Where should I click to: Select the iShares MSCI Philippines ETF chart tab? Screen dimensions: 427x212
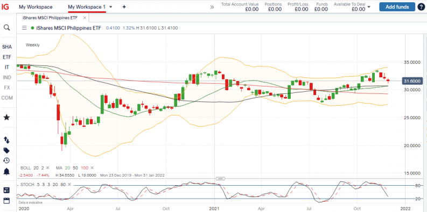tap(50, 18)
